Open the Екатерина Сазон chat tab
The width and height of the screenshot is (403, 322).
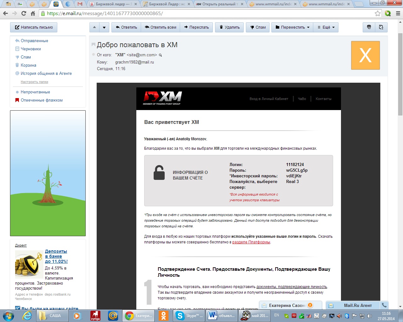[x=290, y=305]
